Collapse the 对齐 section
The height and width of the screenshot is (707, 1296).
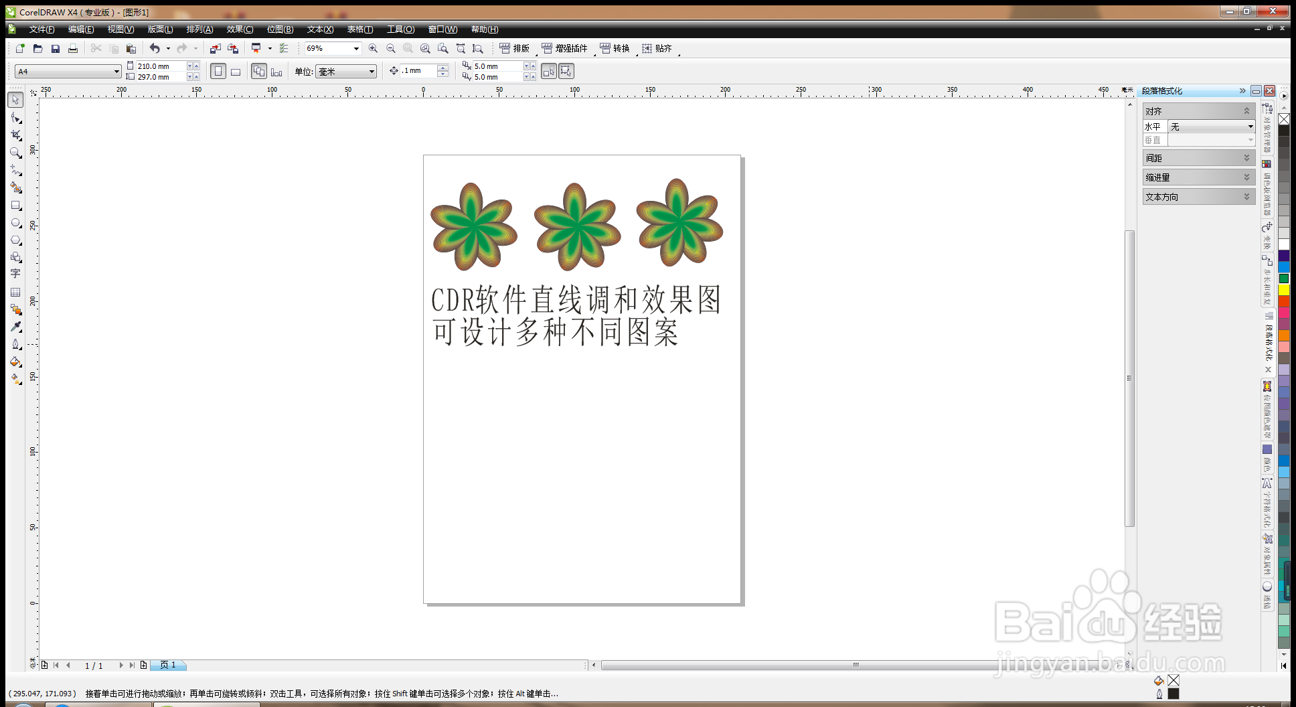1198,111
